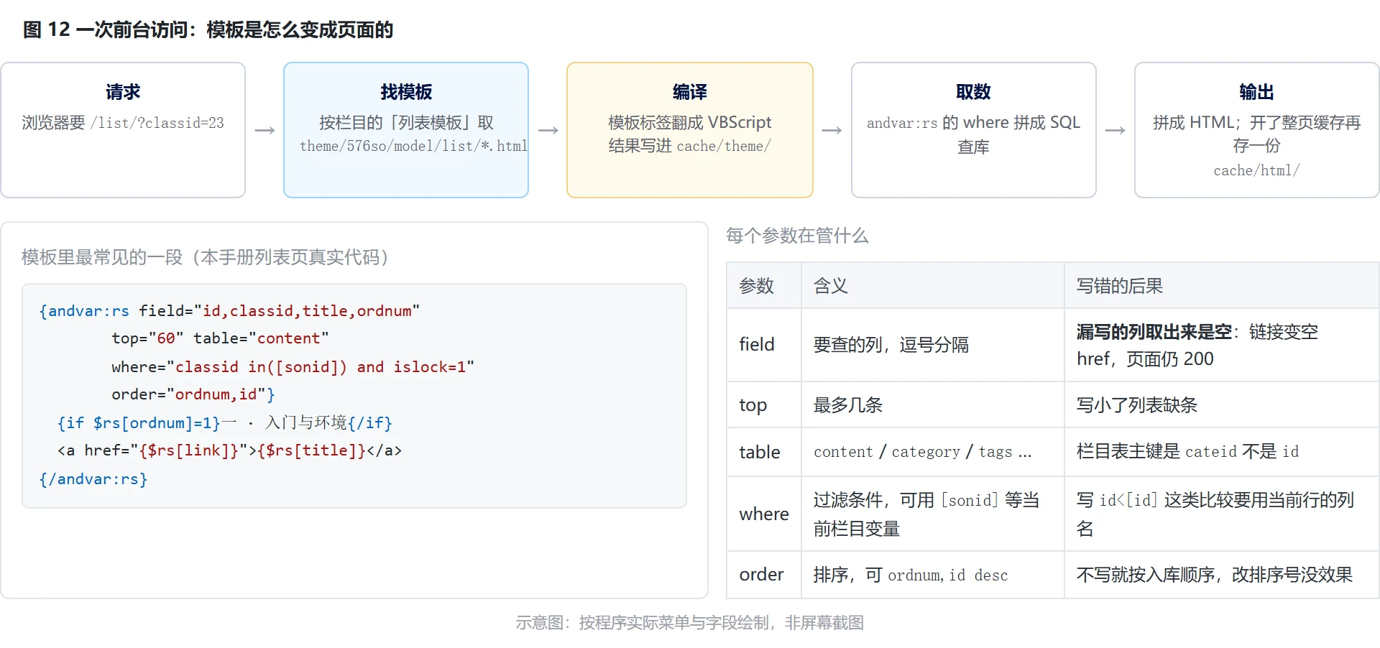Screen dimensions: 1380x648
Task: Click theme/576so/model/list/*.html path
Action: pyautogui.click(x=413, y=146)
